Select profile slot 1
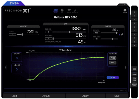 coord(134,16)
